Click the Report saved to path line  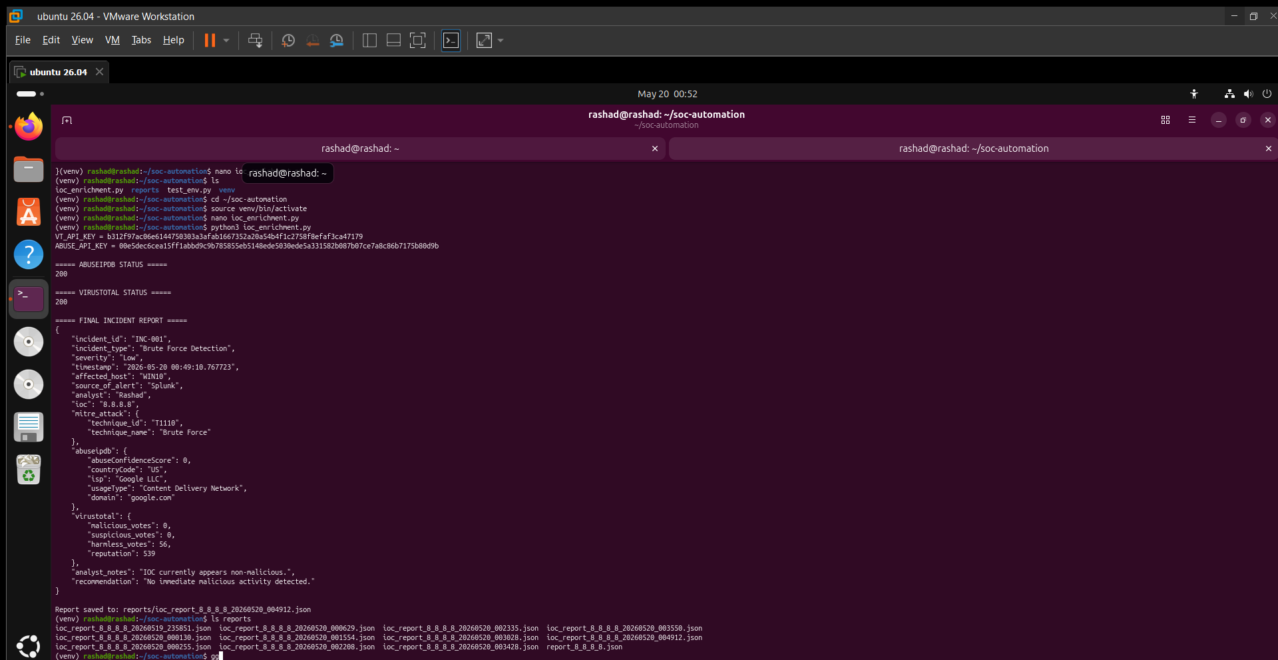183,609
